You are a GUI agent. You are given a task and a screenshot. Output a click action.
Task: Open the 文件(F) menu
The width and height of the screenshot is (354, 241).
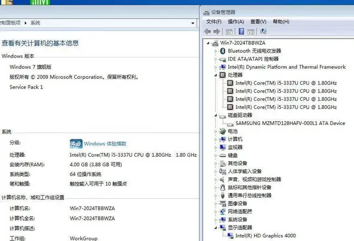pos(214,22)
